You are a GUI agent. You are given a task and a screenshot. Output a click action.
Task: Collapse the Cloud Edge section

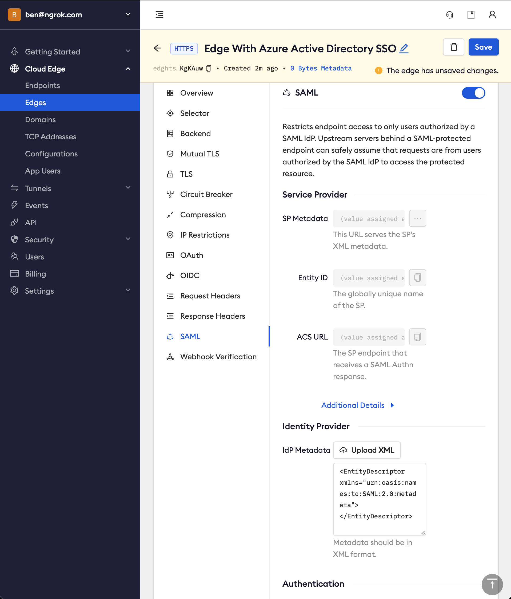click(x=128, y=69)
